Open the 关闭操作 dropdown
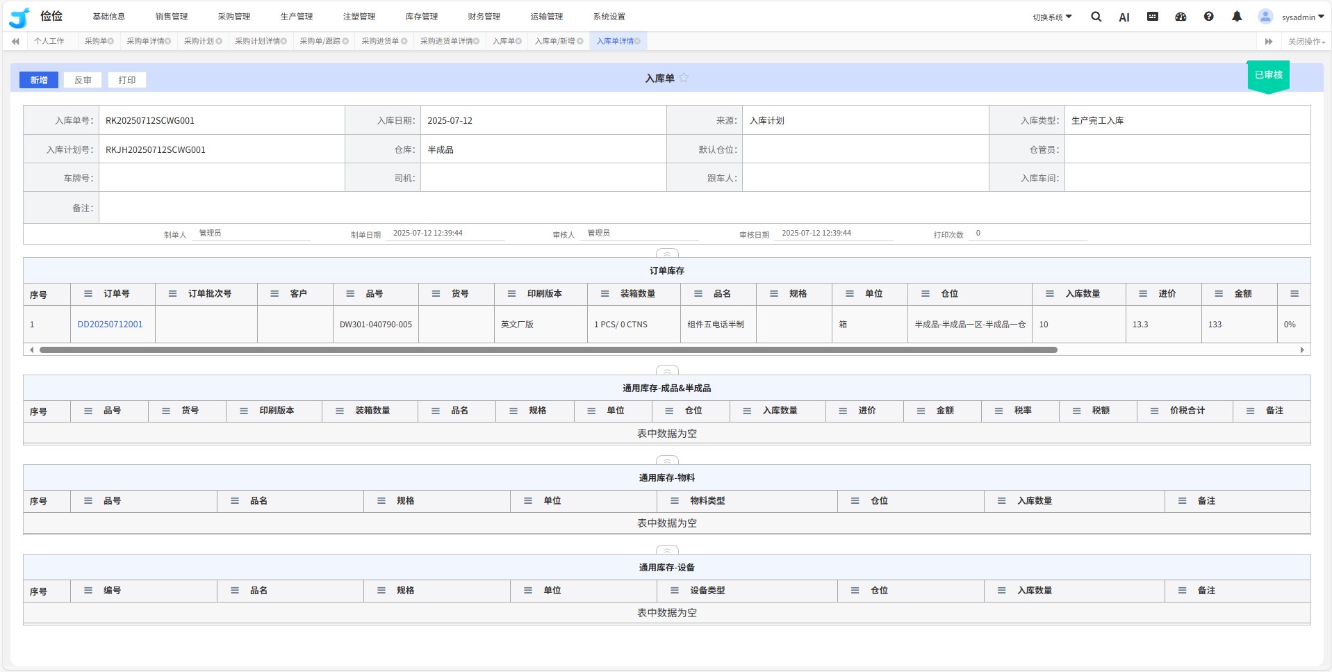The image size is (1332, 672). 1306,42
